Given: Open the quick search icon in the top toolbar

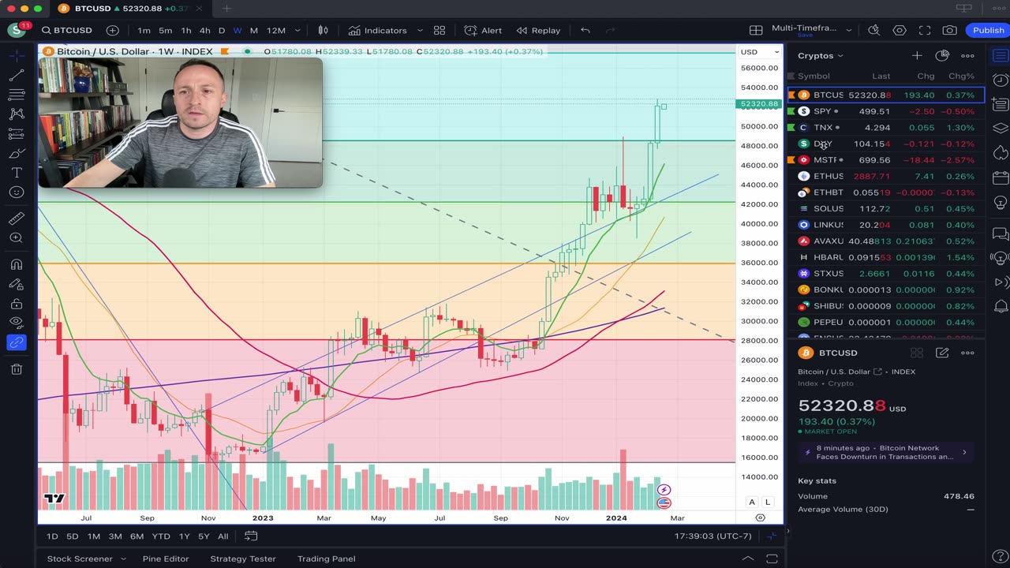Looking at the screenshot, I should (874, 30).
